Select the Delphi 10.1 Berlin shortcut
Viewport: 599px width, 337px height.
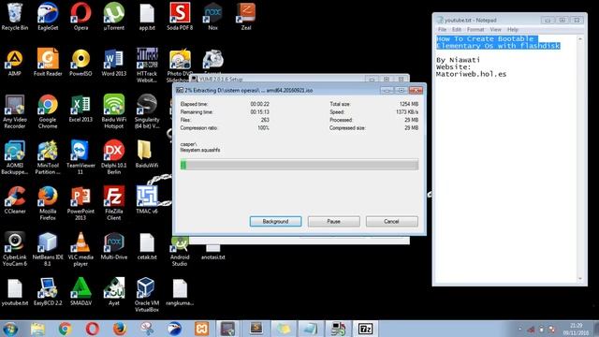tap(114, 157)
